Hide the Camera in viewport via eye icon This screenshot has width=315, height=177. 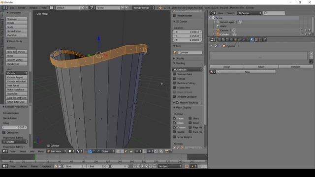(x=301, y=30)
